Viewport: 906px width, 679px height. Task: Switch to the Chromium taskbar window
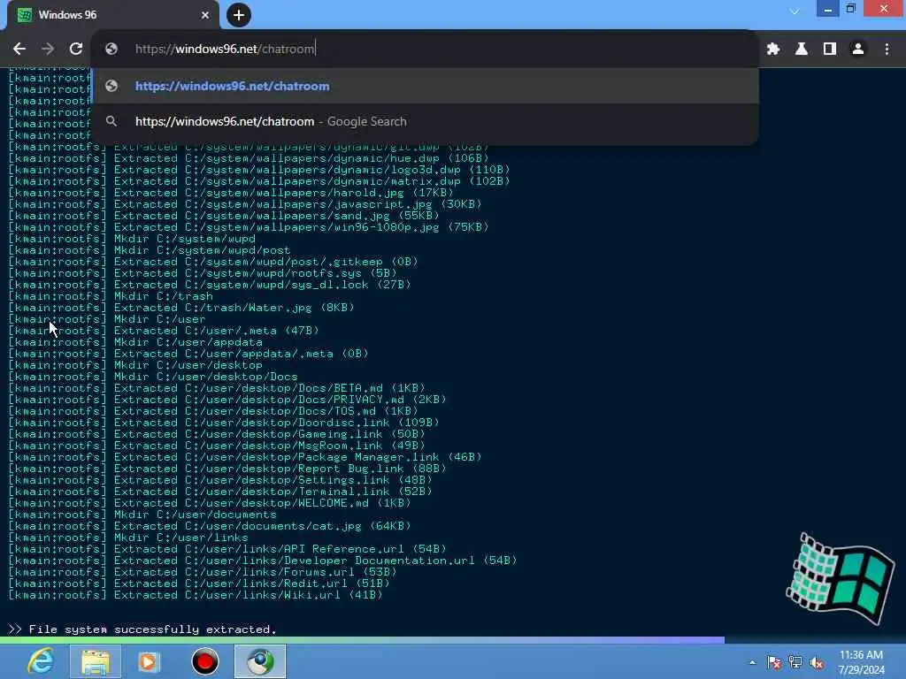[260, 661]
